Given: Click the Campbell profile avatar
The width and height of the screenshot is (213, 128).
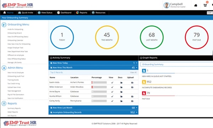Looking at the screenshot, I should pos(166,5).
